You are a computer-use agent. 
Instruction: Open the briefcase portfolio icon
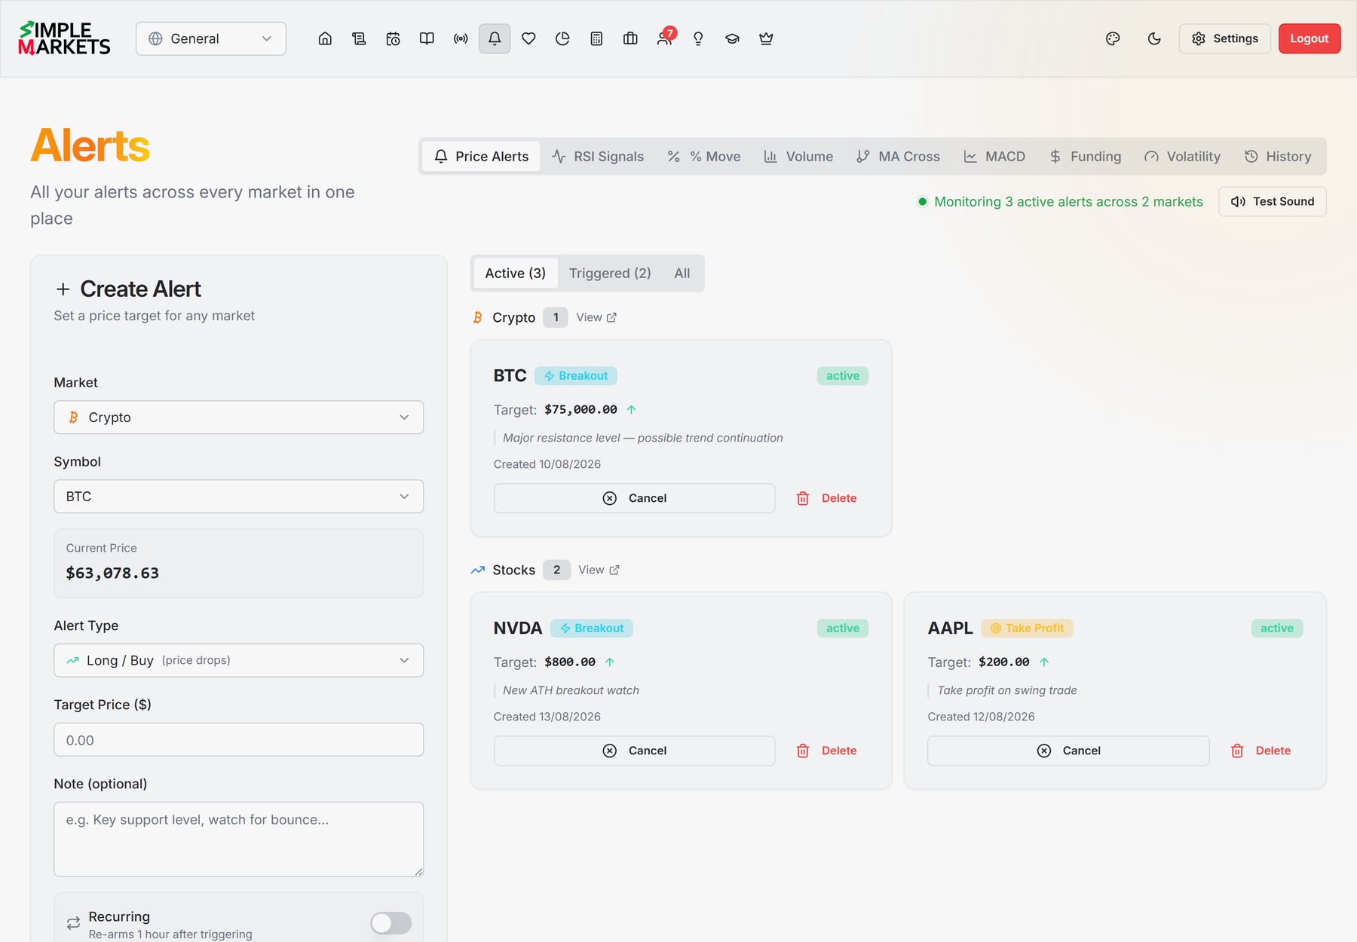(x=630, y=38)
